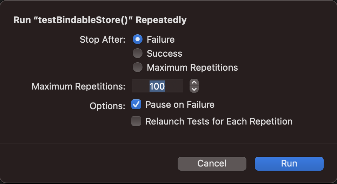The width and height of the screenshot is (337, 184).
Task: Click the "Options:" label
Action: tap(107, 106)
